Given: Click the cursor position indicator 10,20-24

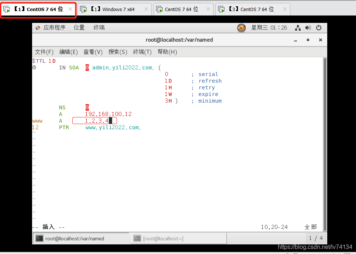Looking at the screenshot, I should click(x=274, y=227).
